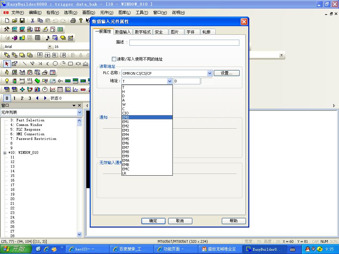Click the Save file toolbar icon
This screenshot has height=254, width=339.
[22, 21]
